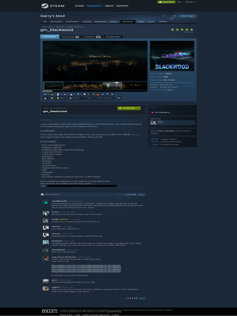Click the thumbnail strip scrollbar handle
Image resolution: width=237 pixels, height=316 pixels.
(x=48, y=91)
